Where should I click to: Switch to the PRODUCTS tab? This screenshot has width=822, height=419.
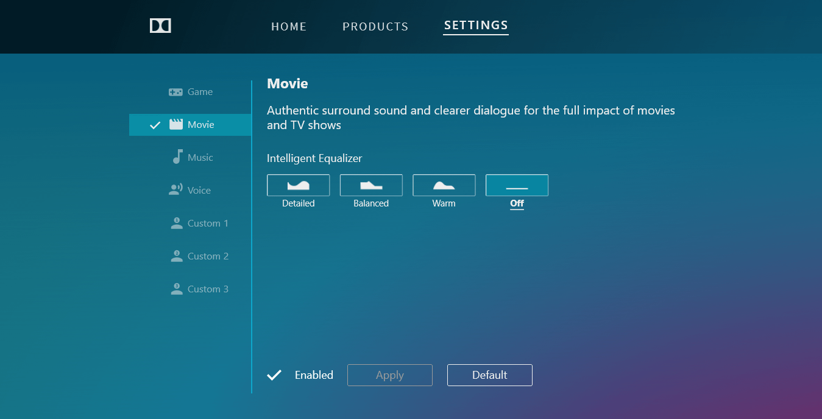tap(375, 27)
